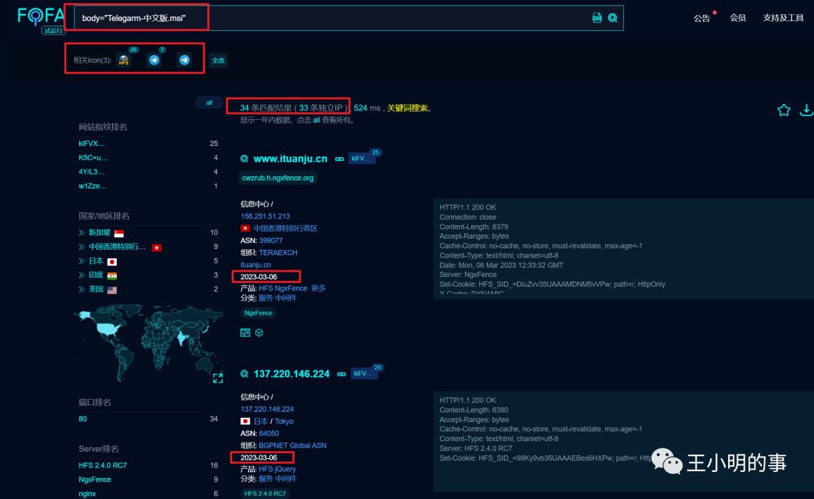Click 中间件 category in second result
The image size is (814, 499).
tap(286, 479)
